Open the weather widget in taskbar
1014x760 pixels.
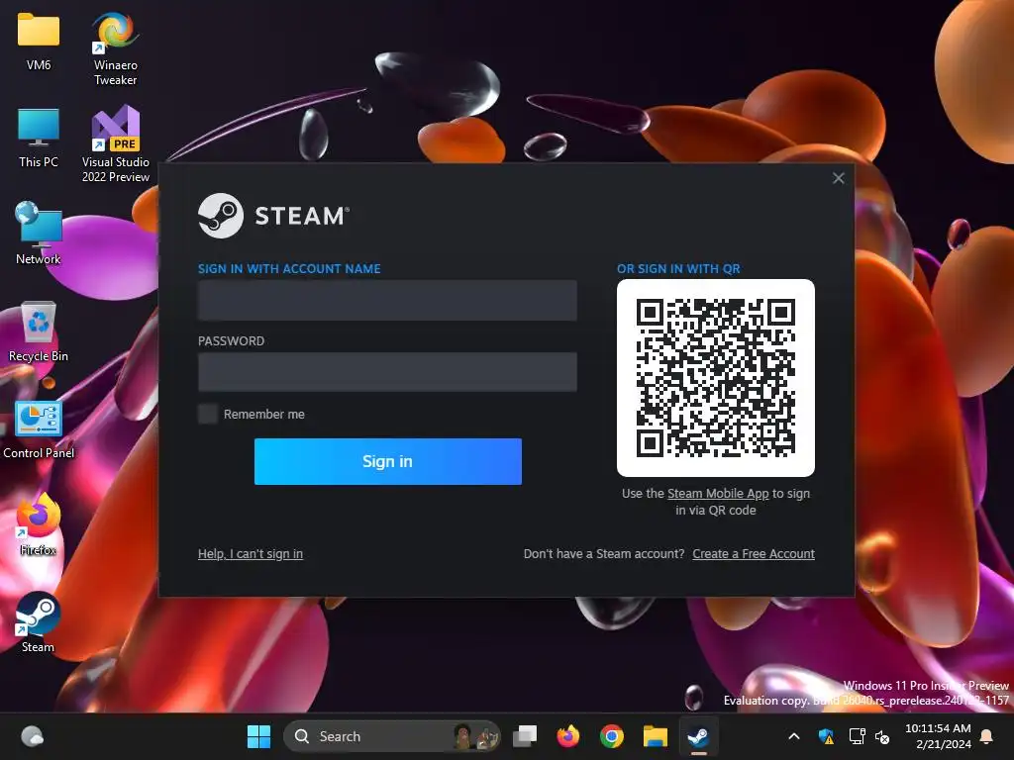point(32,736)
